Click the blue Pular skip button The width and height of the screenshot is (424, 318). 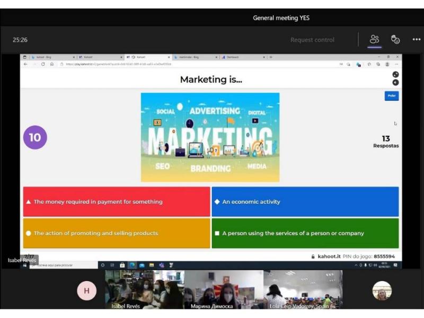tap(392, 96)
